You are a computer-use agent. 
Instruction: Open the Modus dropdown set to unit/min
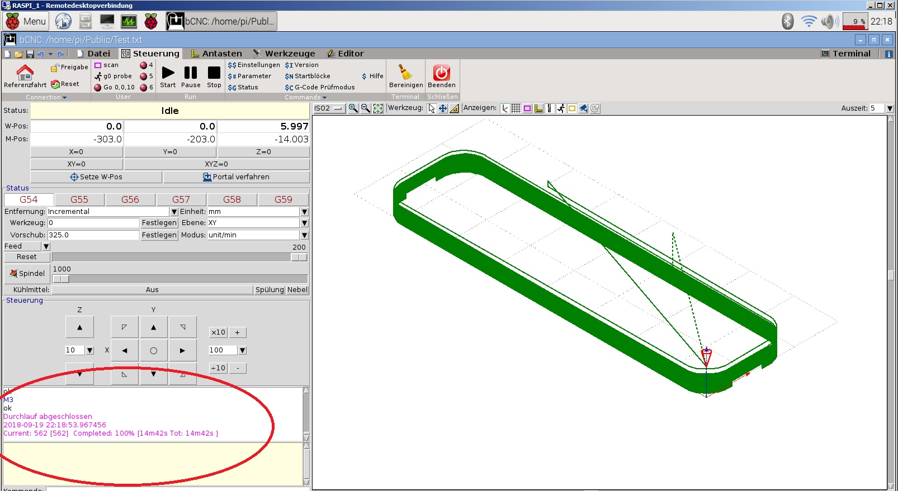click(304, 235)
